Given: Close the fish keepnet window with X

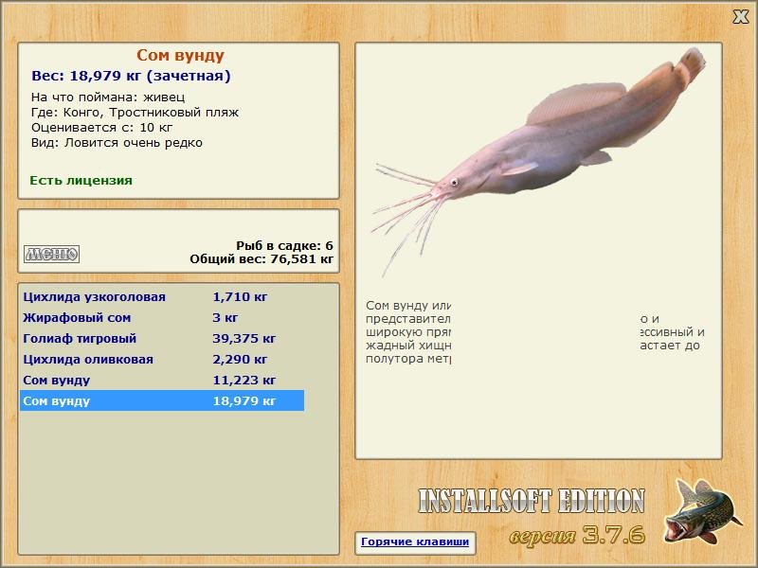Looking at the screenshot, I should [741, 17].
